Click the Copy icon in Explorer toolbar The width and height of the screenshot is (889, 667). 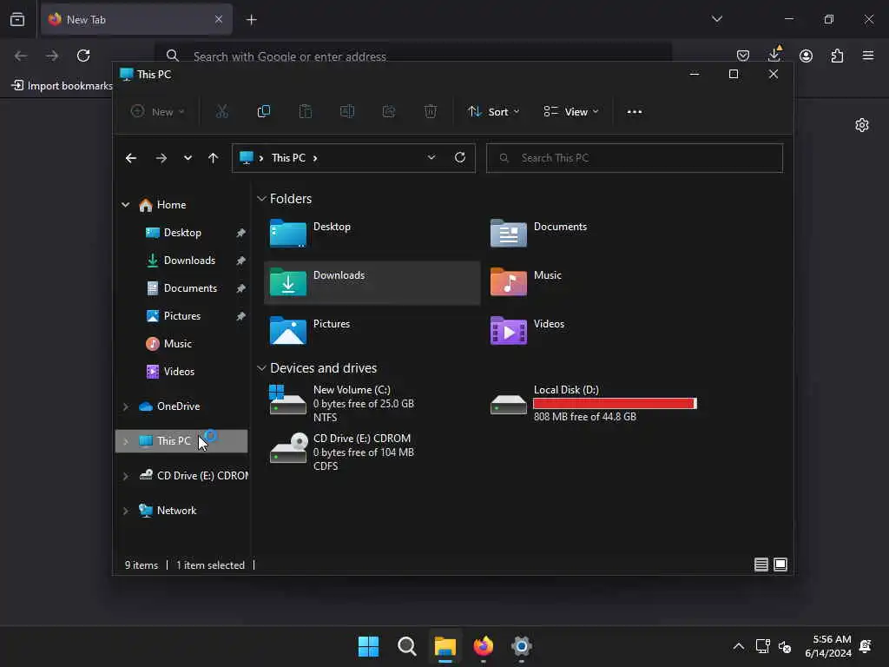[264, 112]
